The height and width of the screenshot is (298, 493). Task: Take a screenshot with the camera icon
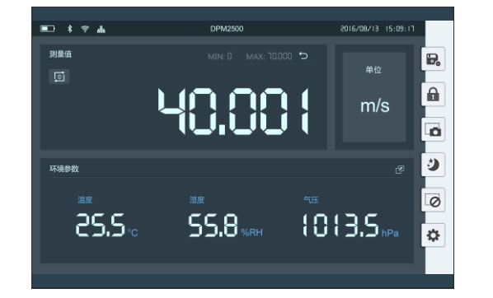[433, 129]
